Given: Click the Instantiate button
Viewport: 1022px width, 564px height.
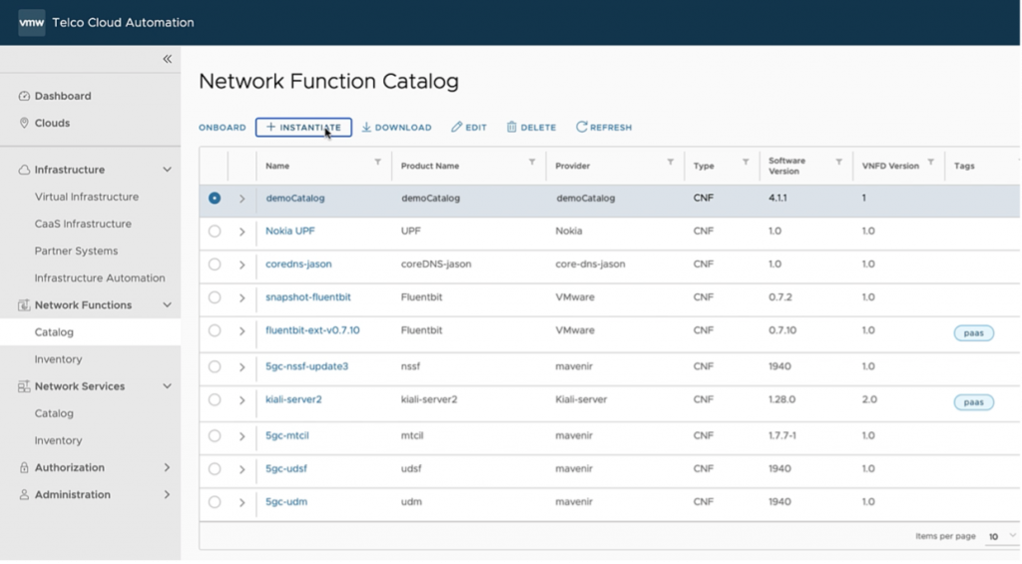Looking at the screenshot, I should (303, 128).
